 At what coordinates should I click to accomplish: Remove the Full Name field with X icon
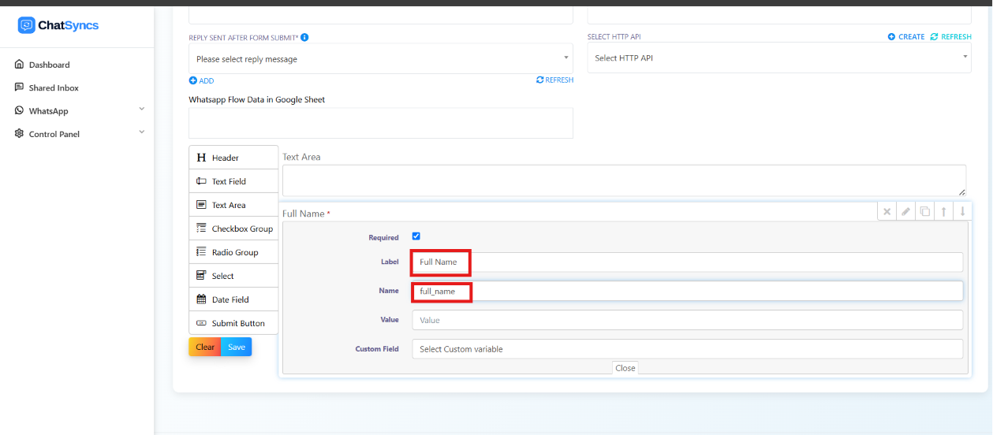click(x=887, y=211)
